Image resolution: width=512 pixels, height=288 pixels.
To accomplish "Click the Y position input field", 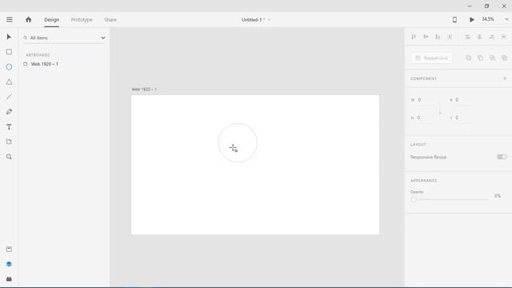I will click(464, 118).
